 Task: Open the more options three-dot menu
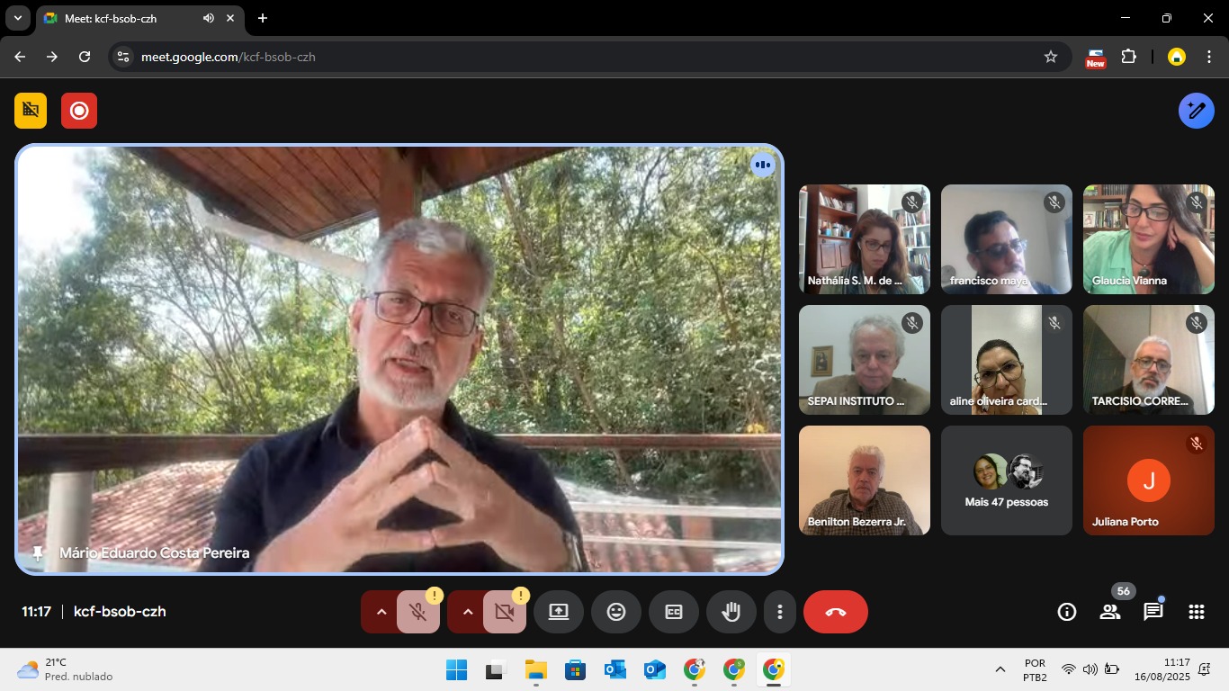click(779, 612)
